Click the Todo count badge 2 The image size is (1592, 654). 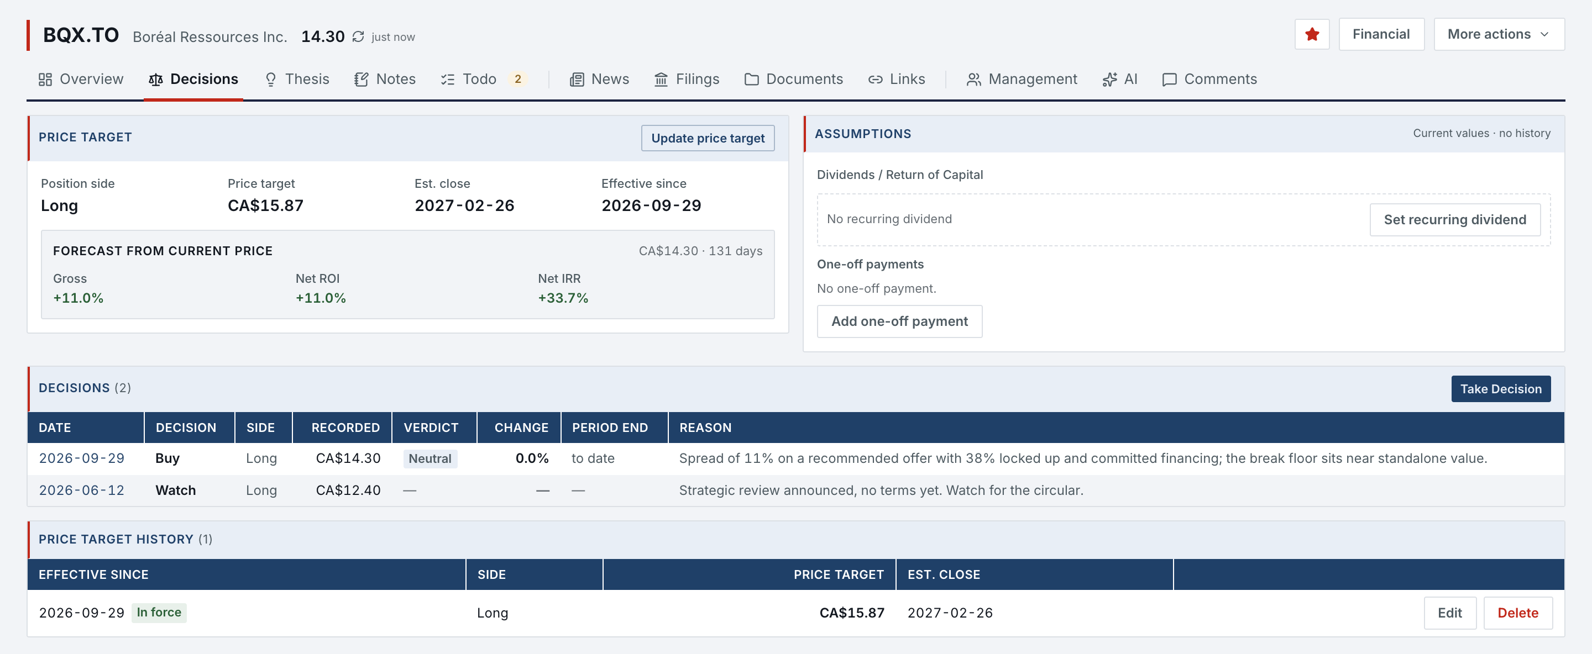pos(518,80)
